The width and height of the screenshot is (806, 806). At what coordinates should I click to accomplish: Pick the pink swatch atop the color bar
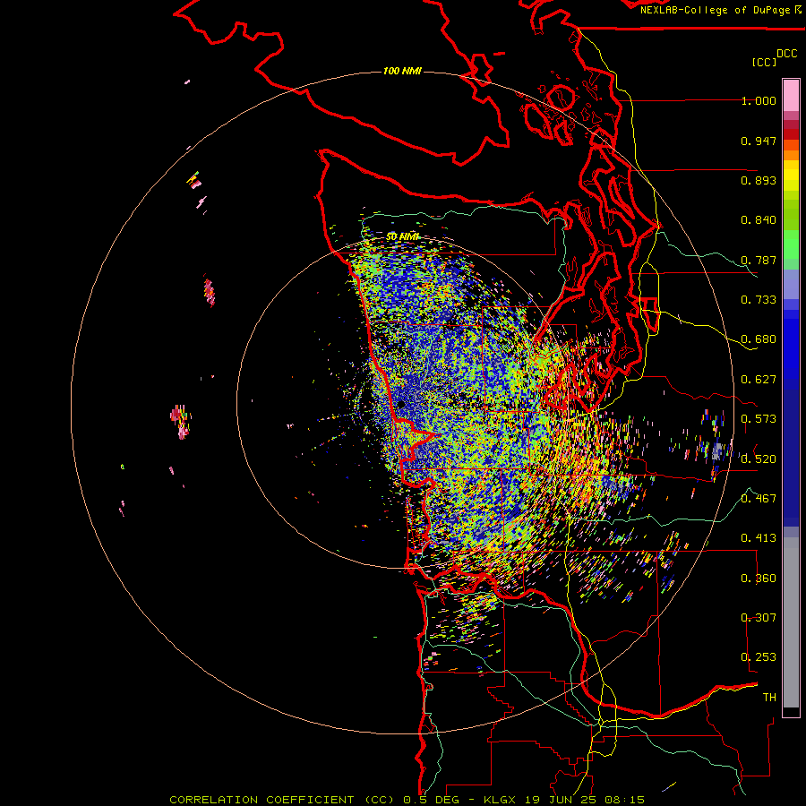tap(791, 95)
